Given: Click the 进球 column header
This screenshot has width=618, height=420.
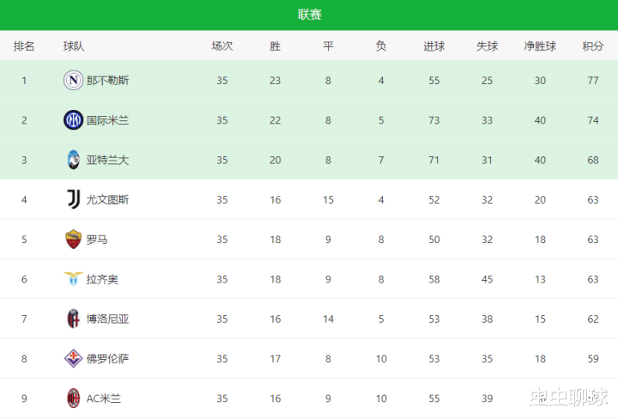Looking at the screenshot, I should tap(434, 46).
